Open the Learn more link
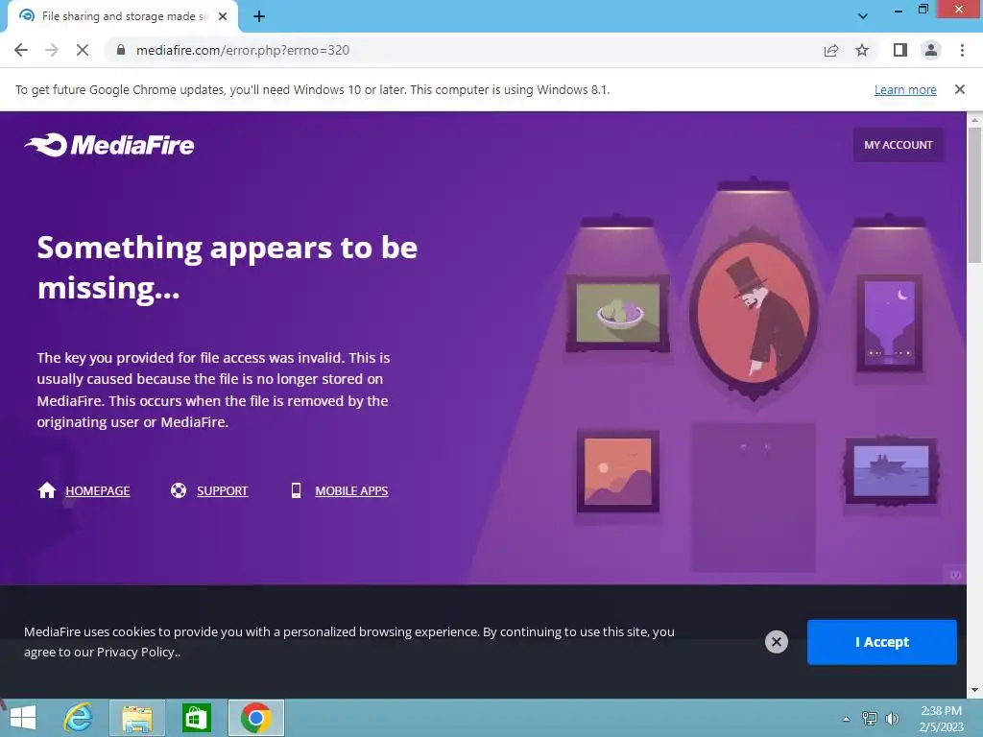This screenshot has height=737, width=983. (x=905, y=89)
